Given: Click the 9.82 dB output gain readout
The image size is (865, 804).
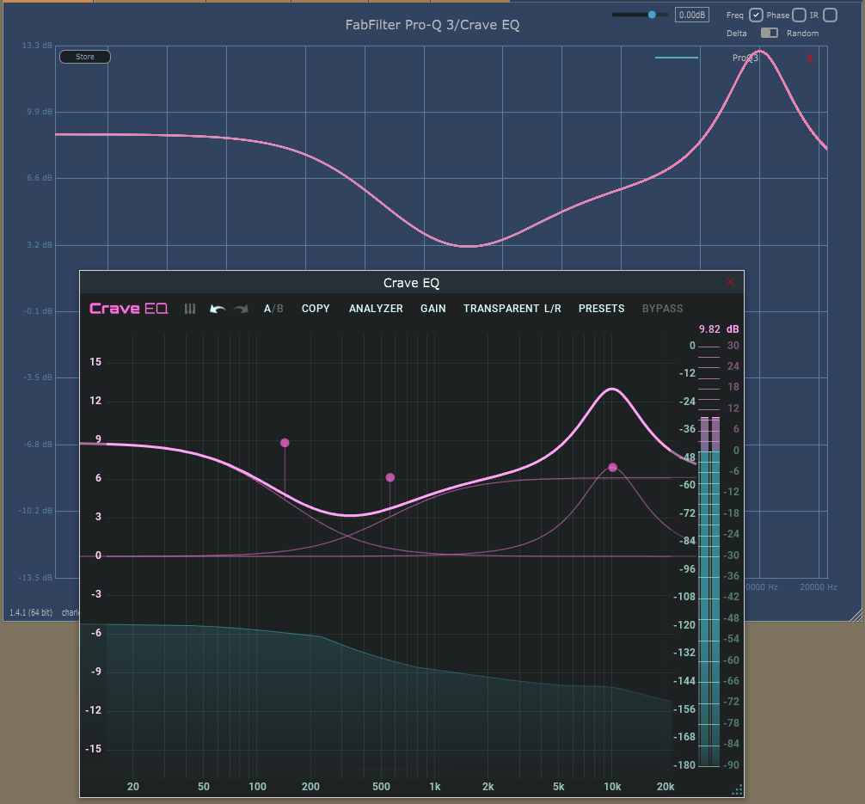Looking at the screenshot, I should 719,328.
